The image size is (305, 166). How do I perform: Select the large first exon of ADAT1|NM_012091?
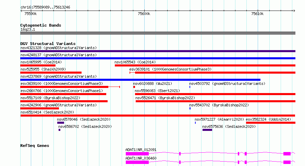click(x=137, y=154)
